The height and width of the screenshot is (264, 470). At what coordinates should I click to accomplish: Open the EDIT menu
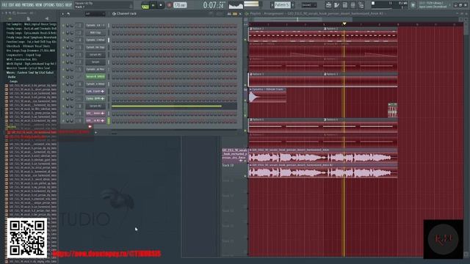[12, 5]
